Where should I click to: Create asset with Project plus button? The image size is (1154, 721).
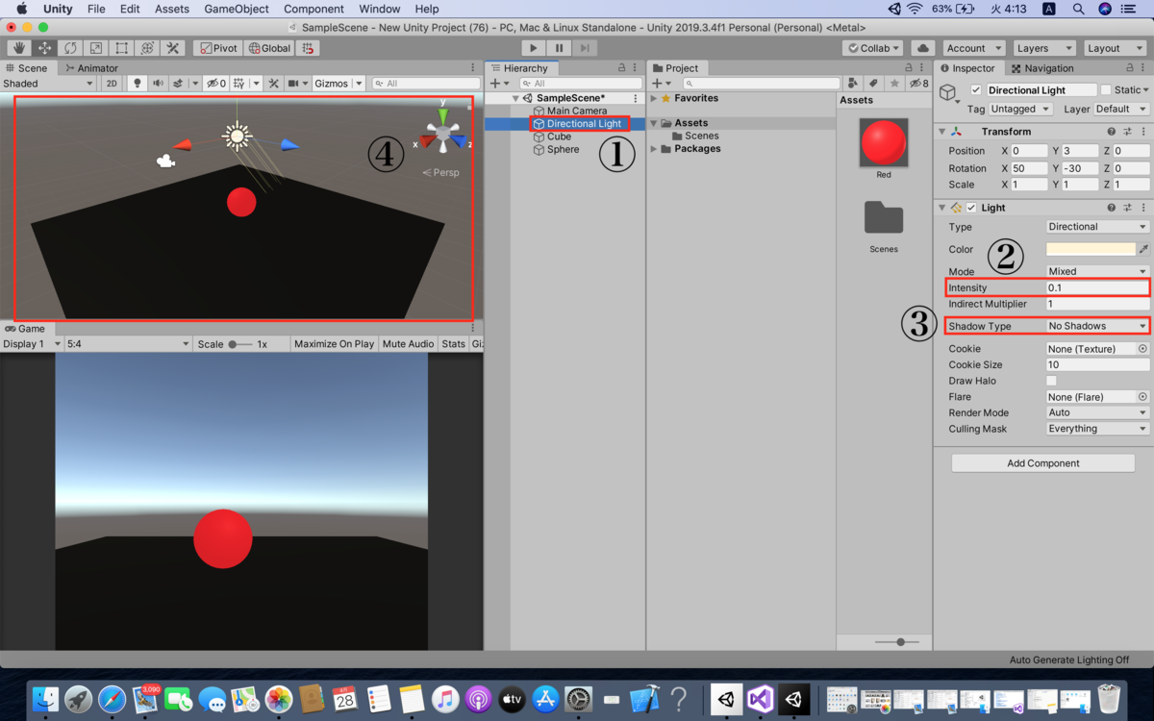[x=656, y=84]
